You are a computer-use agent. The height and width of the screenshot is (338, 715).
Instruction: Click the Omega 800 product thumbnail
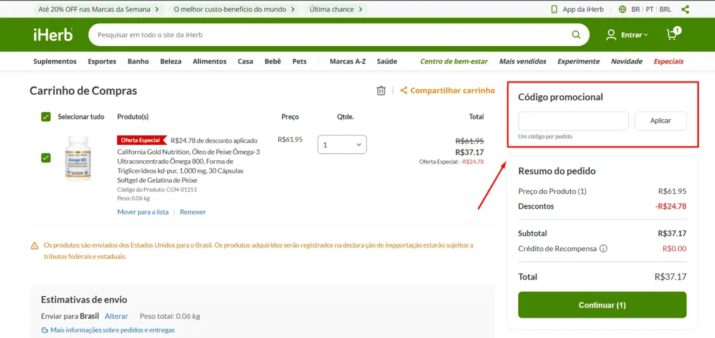[x=77, y=158]
